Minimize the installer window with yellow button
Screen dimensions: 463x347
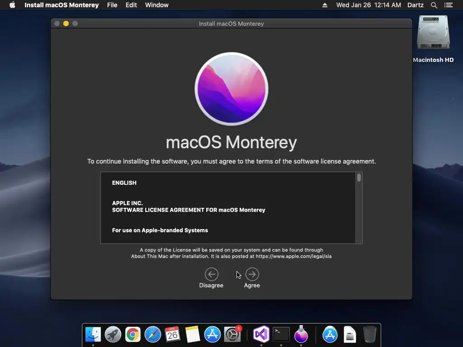66,23
